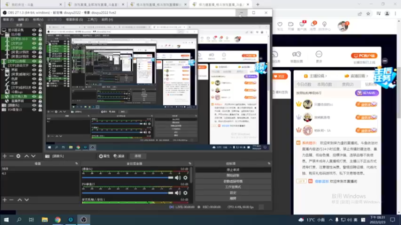Open 摄像头 audio channel settings gear
Screen dimensions: 401x225
click(185, 178)
